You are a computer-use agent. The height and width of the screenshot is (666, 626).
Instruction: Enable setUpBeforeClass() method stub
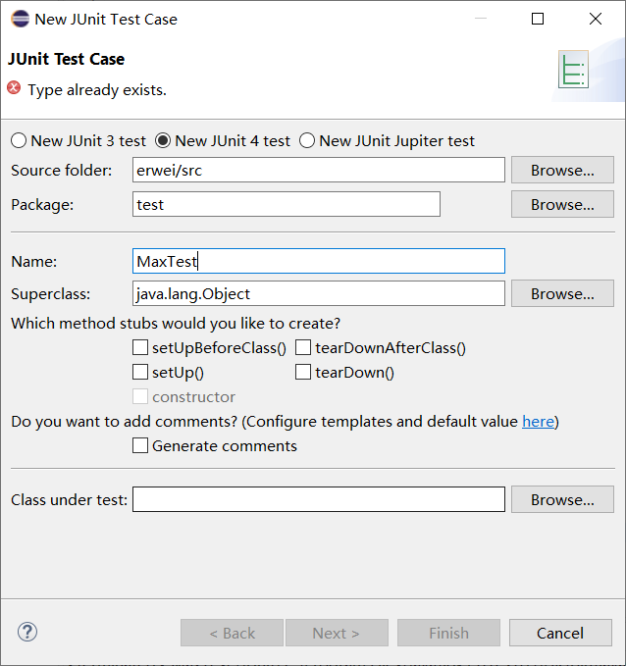(x=141, y=347)
